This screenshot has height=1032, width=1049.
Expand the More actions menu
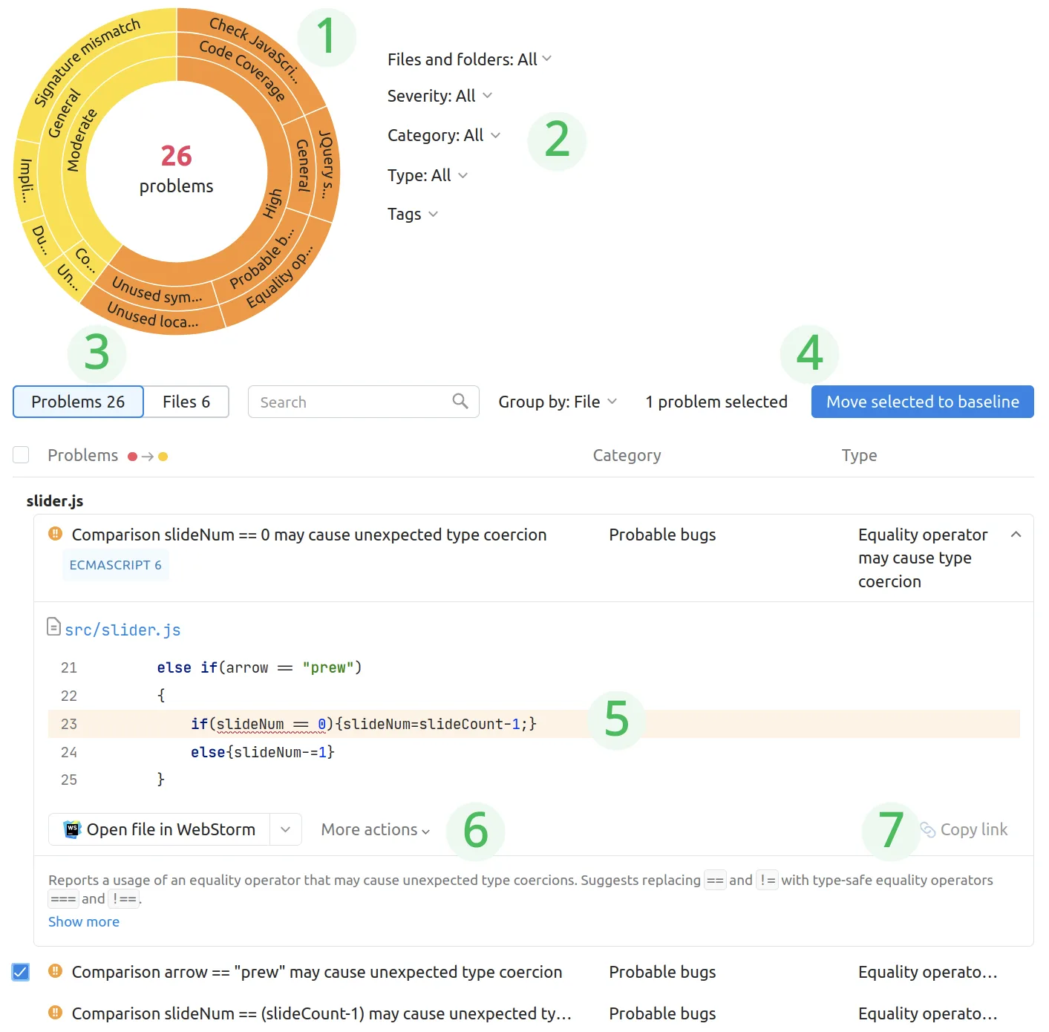tap(374, 829)
